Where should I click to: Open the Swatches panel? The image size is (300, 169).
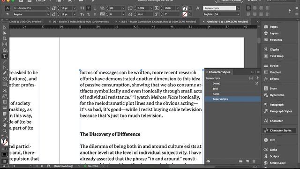tap(273, 40)
